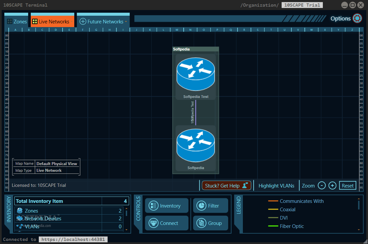The width and height of the screenshot is (368, 244).
Task: Click the Zones globe icon in inventory
Action: pyautogui.click(x=20, y=211)
